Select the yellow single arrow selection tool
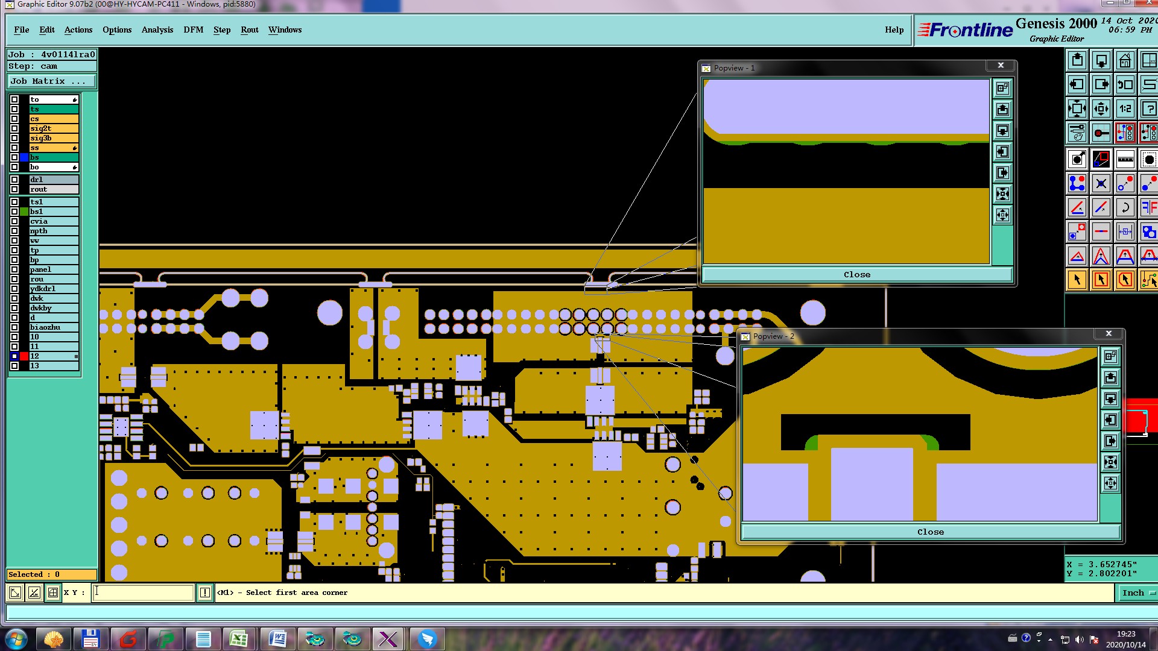 (1077, 280)
